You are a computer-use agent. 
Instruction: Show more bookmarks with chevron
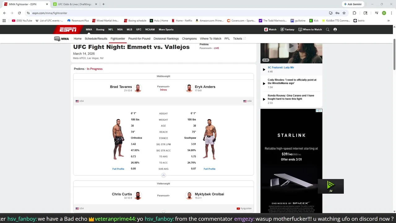(389, 21)
